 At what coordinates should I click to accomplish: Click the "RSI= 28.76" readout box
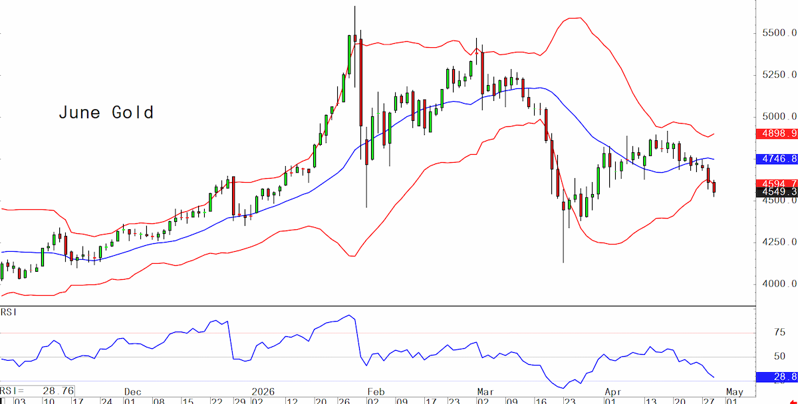coord(37,391)
